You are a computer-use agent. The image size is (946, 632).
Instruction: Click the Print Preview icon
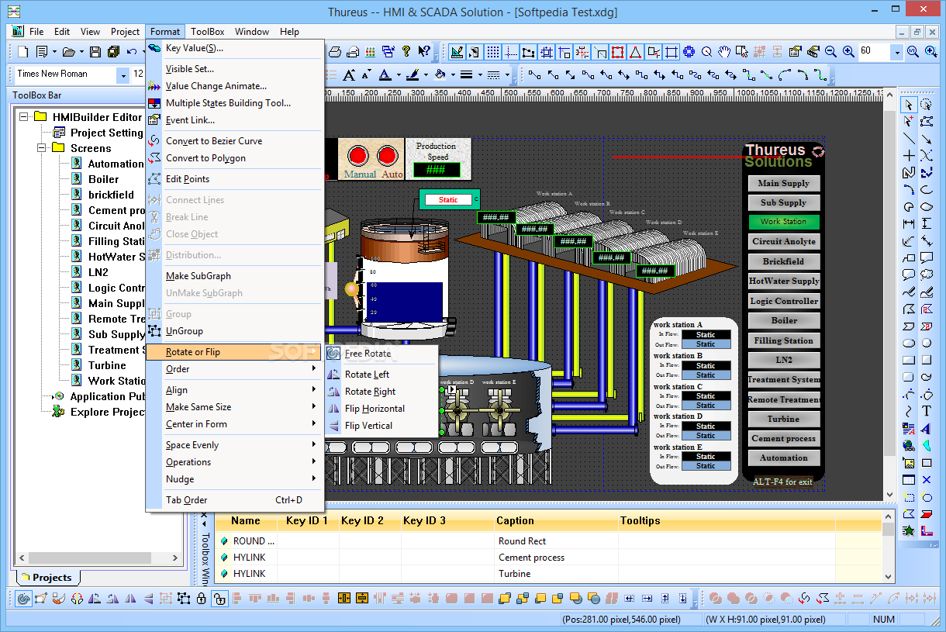[353, 52]
